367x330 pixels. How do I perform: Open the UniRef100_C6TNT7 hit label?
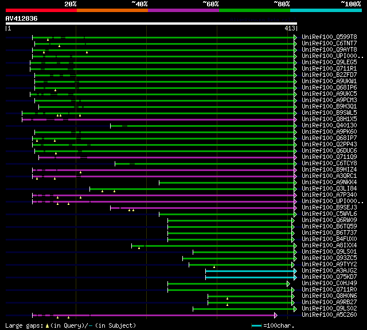click(x=329, y=43)
